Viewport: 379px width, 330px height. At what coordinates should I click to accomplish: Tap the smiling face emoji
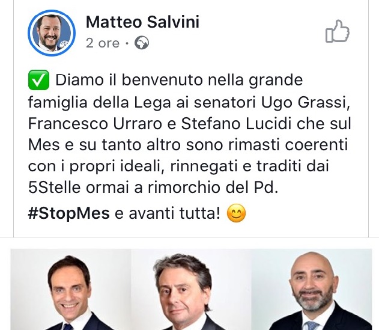coord(237,213)
